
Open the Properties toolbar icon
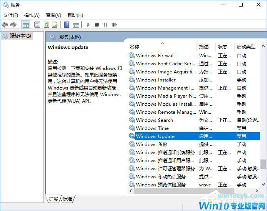pos(37,25)
